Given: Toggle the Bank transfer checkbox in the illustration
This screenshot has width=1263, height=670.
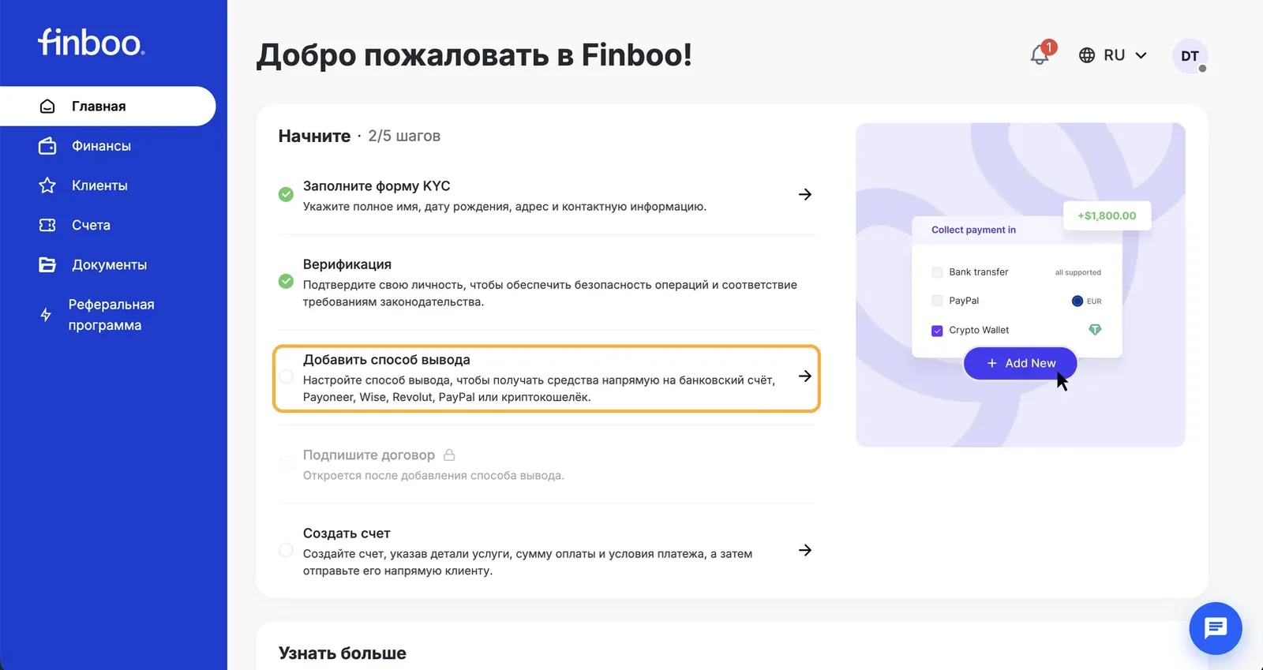Looking at the screenshot, I should (x=937, y=272).
